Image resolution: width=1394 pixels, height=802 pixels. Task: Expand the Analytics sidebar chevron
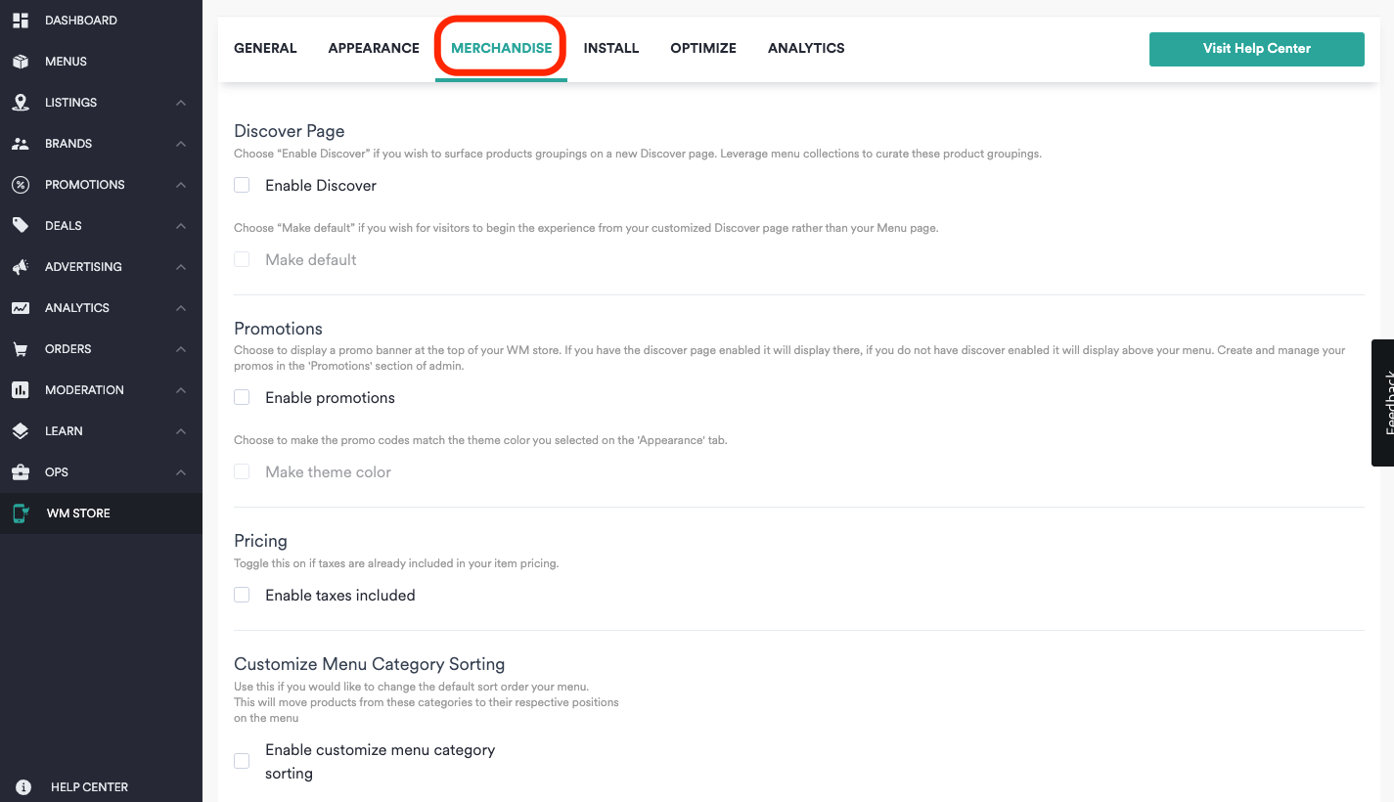tap(181, 308)
